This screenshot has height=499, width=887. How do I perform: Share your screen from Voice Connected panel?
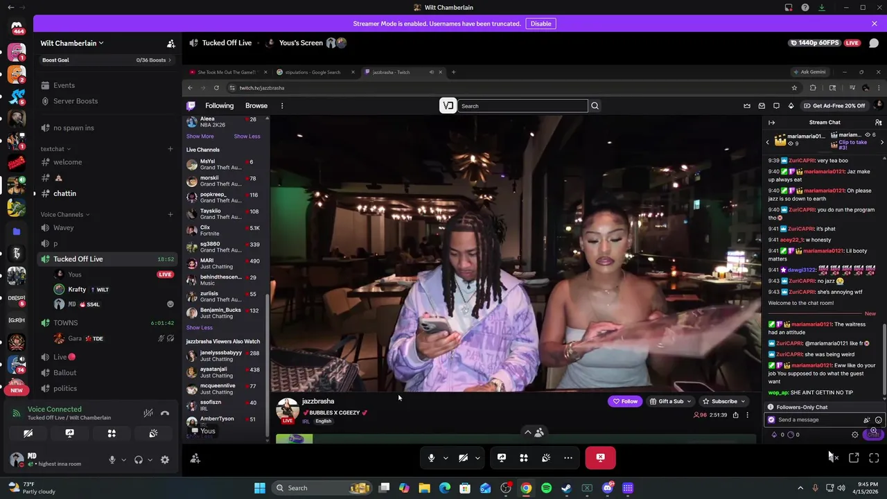click(x=69, y=433)
